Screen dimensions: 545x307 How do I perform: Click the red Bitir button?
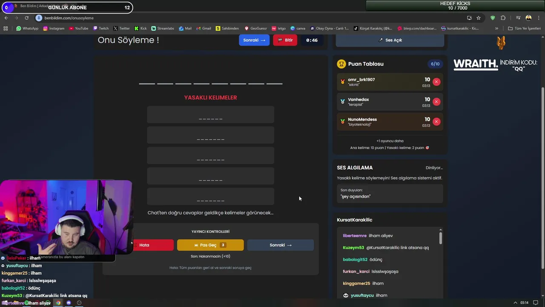coord(285,40)
